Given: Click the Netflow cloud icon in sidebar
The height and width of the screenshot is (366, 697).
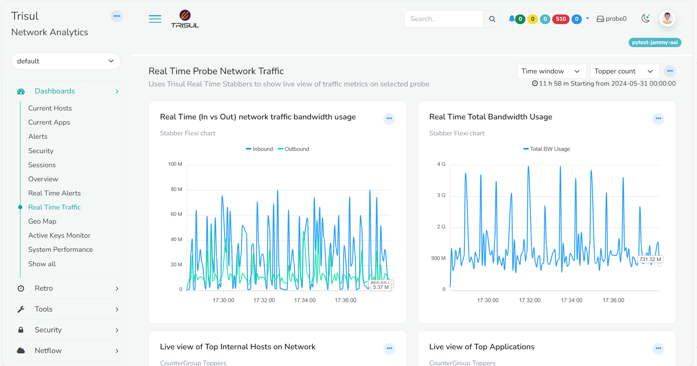Looking at the screenshot, I should point(21,350).
